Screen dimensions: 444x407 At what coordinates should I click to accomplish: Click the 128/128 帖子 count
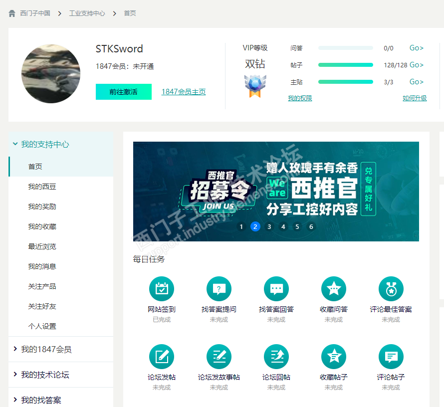click(x=395, y=65)
